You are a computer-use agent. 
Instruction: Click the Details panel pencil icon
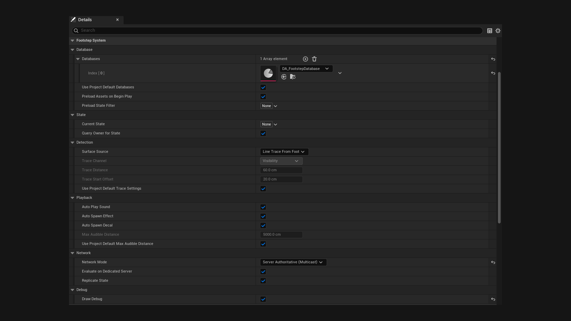point(73,20)
